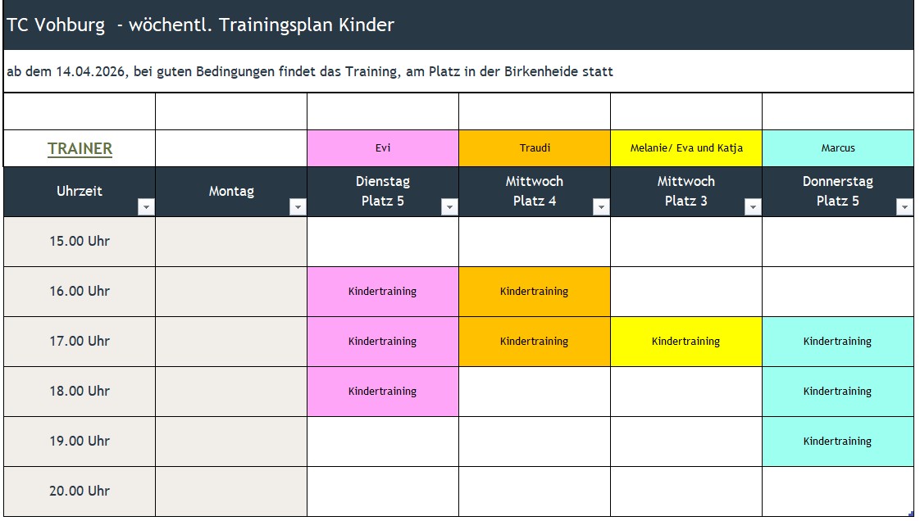This screenshot has width=920, height=521.
Task: Select Mittwoch Platz 4 Kindertraining at 16.00
Action: point(535,292)
